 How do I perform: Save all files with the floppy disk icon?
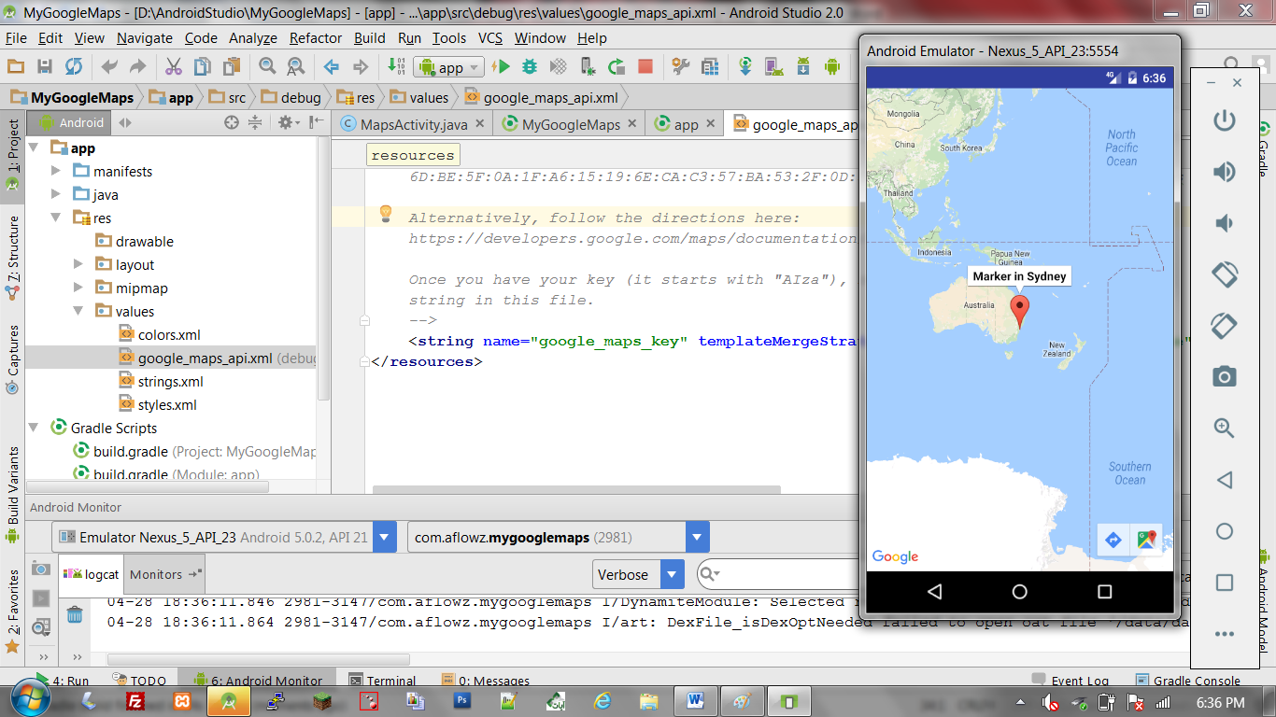tap(44, 66)
